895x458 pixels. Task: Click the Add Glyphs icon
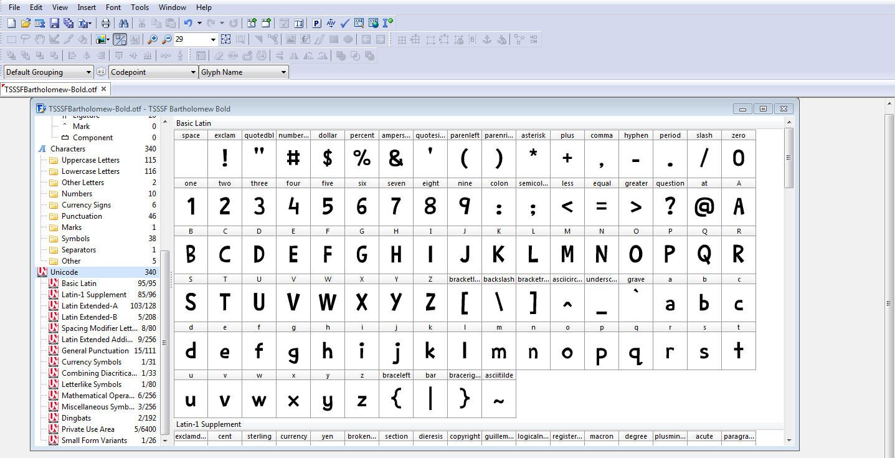tap(267, 23)
